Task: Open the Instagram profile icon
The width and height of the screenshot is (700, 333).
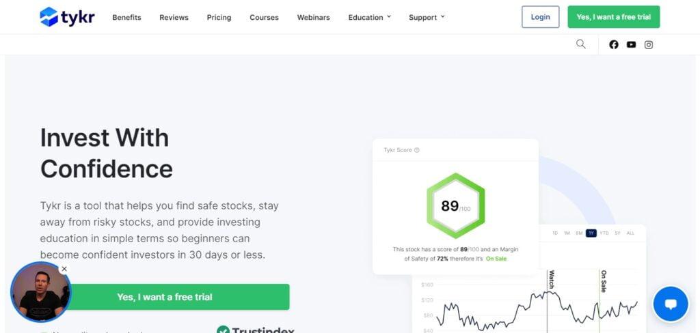Action: 649,44
